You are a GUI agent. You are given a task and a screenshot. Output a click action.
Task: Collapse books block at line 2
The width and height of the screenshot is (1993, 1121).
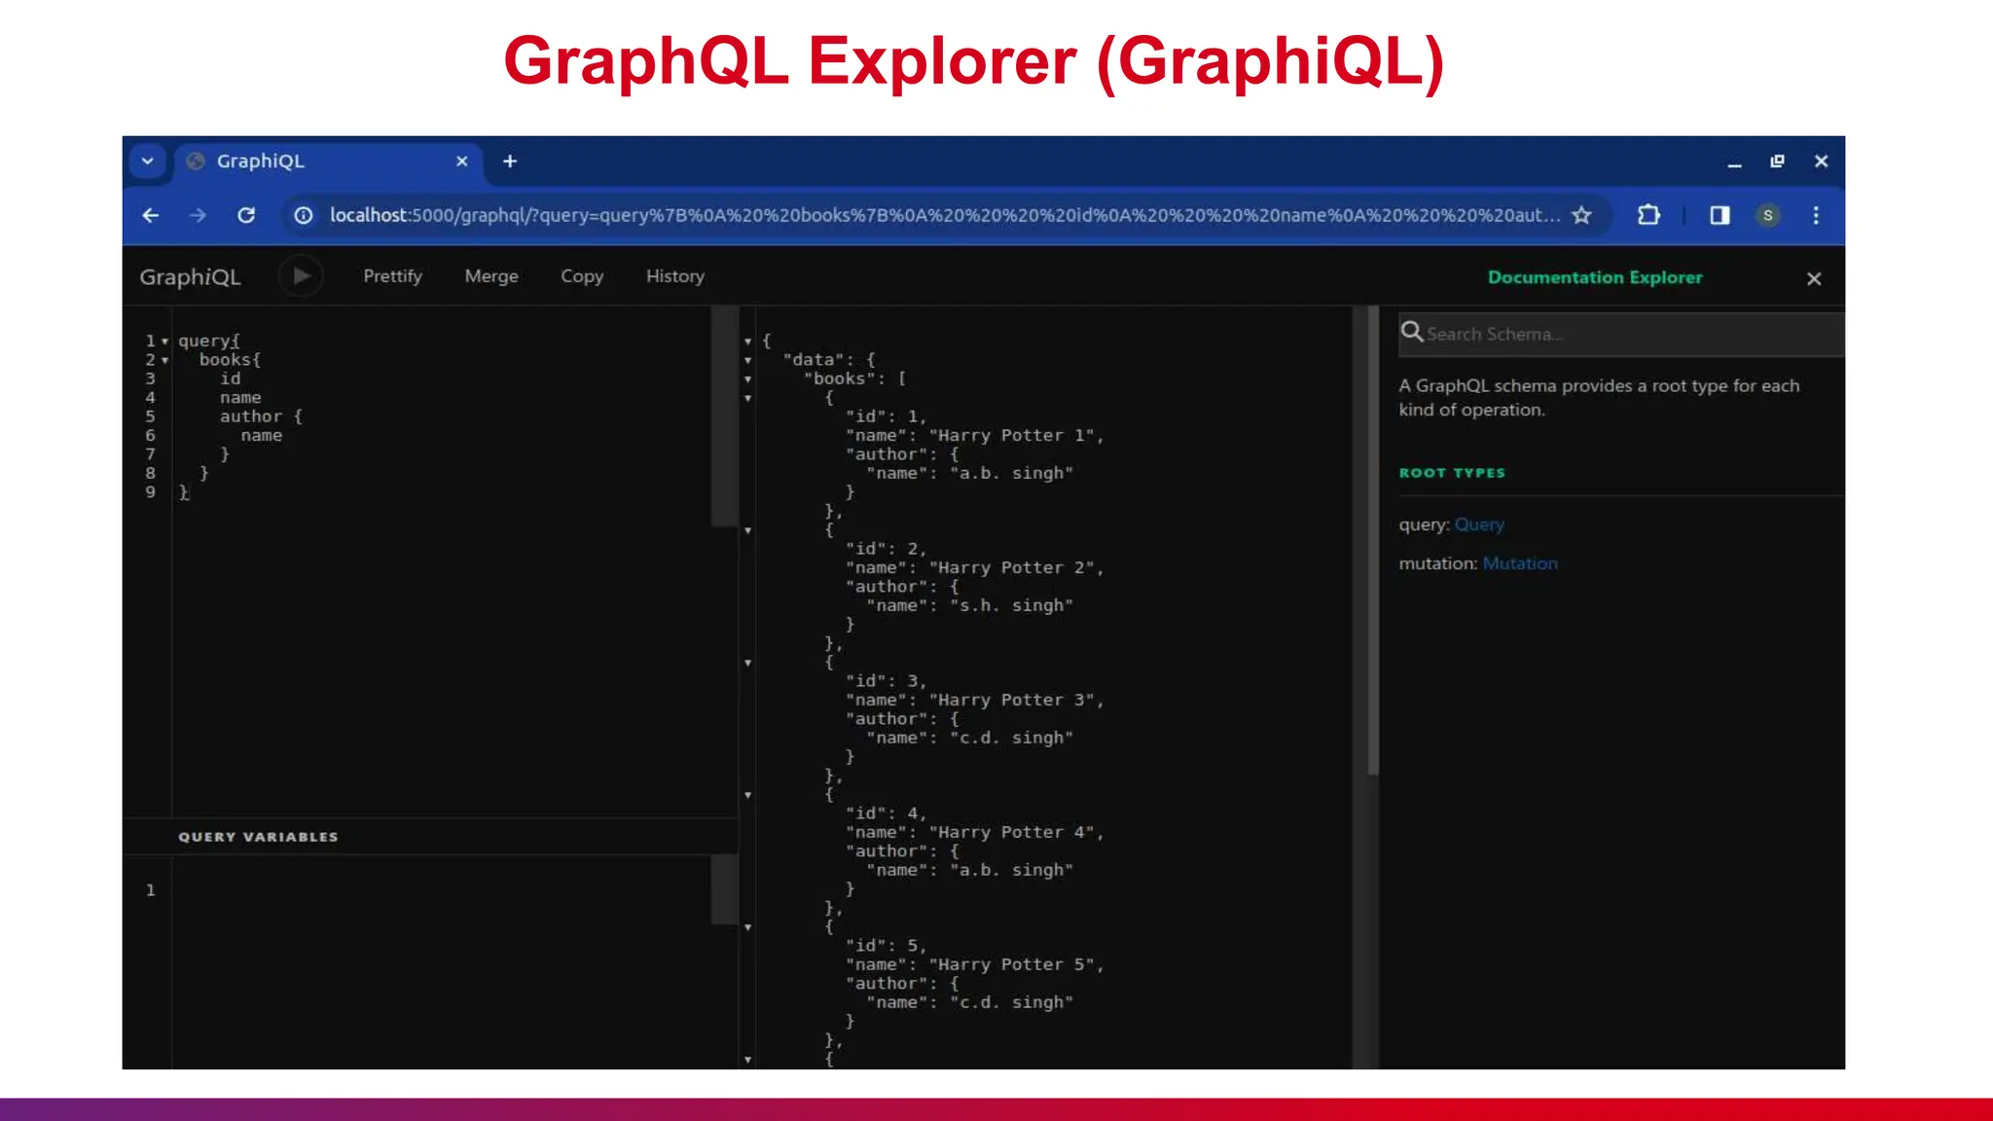[x=164, y=360]
